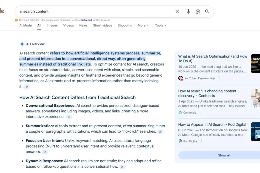Select the Images tab

pyautogui.click(x=52, y=25)
